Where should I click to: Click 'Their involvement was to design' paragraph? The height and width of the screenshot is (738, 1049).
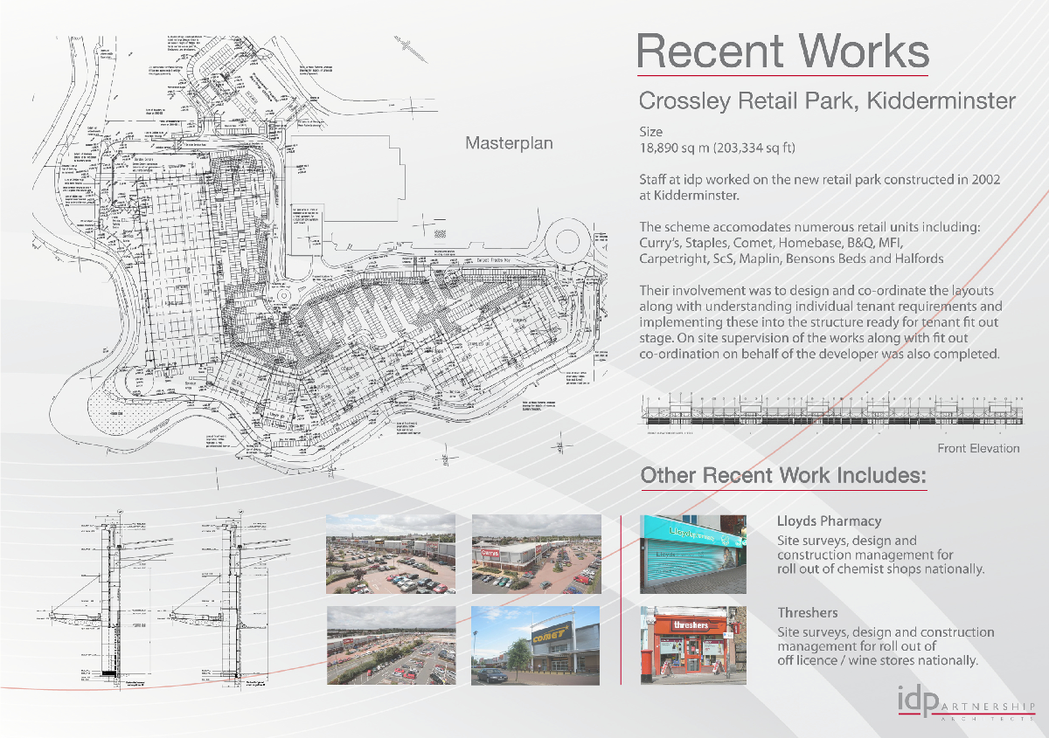821,322
